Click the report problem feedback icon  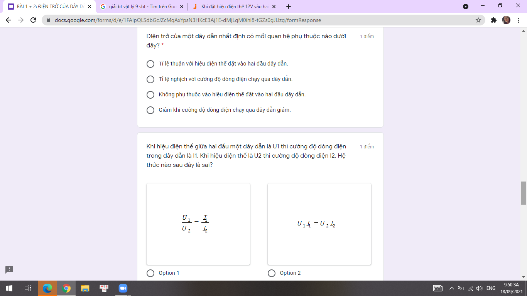(x=9, y=269)
